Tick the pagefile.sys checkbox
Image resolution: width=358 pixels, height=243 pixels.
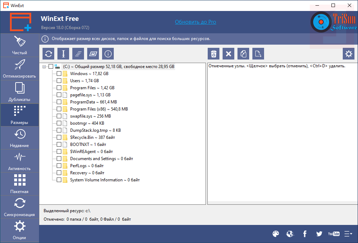pos(59,95)
